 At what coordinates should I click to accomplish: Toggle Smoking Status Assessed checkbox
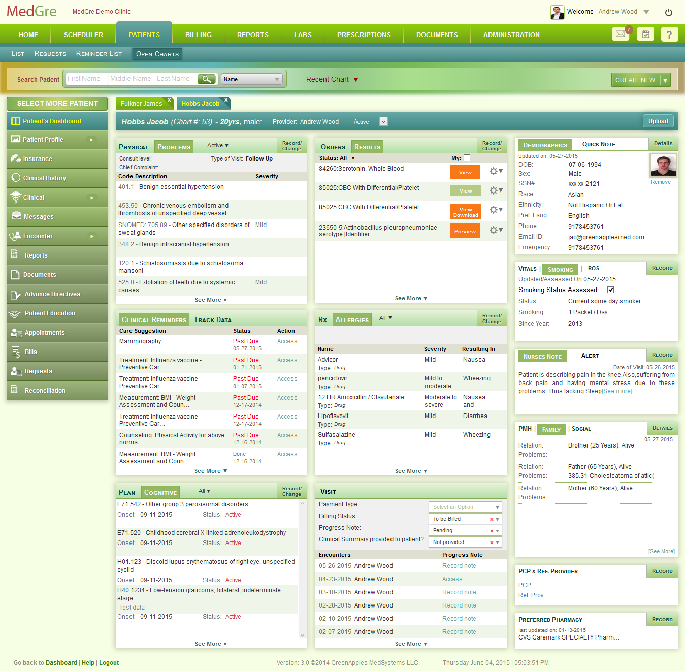pos(610,290)
